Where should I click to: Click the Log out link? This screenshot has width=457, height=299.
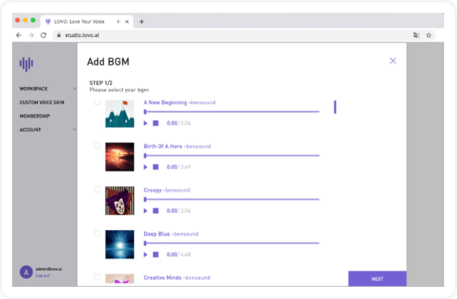pyautogui.click(x=43, y=275)
